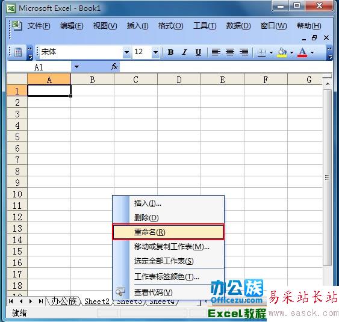Expand the fill color dropdown arrow

(291, 52)
